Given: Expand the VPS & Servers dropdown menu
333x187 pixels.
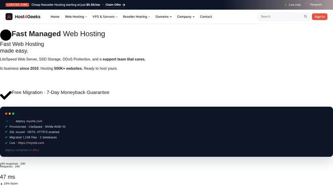Looking at the screenshot, I should click(105, 17).
